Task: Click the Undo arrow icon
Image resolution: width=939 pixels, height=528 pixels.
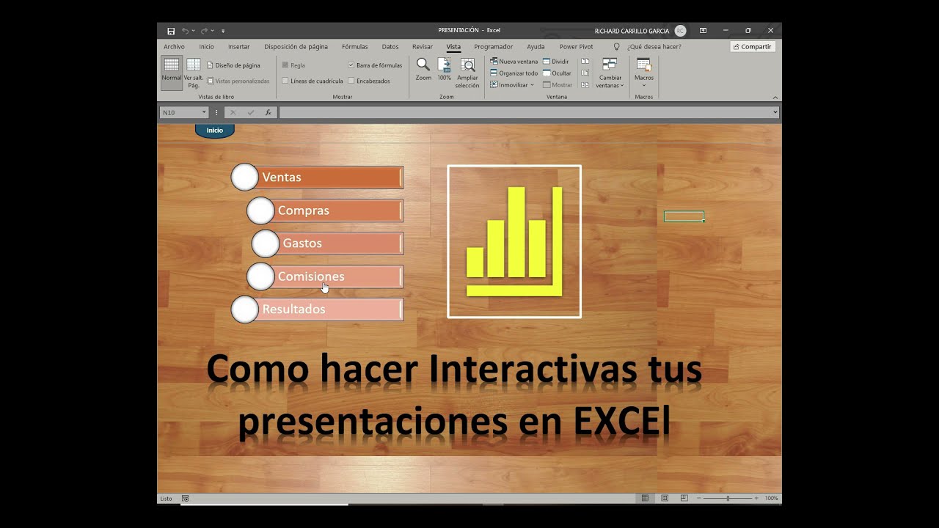Action: (185, 31)
